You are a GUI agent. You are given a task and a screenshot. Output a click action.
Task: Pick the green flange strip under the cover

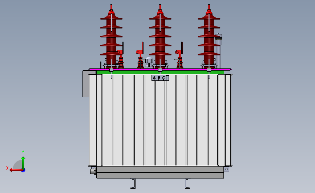(x=160, y=72)
